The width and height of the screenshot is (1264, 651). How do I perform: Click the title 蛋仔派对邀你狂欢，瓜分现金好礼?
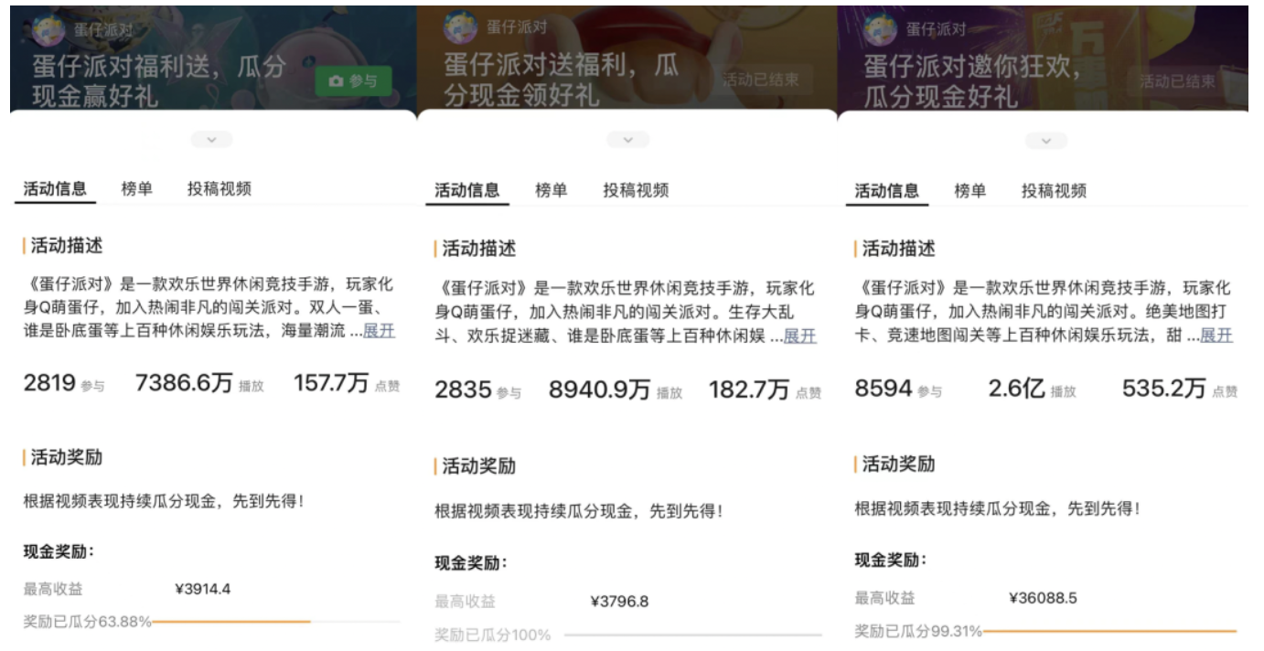click(x=972, y=80)
